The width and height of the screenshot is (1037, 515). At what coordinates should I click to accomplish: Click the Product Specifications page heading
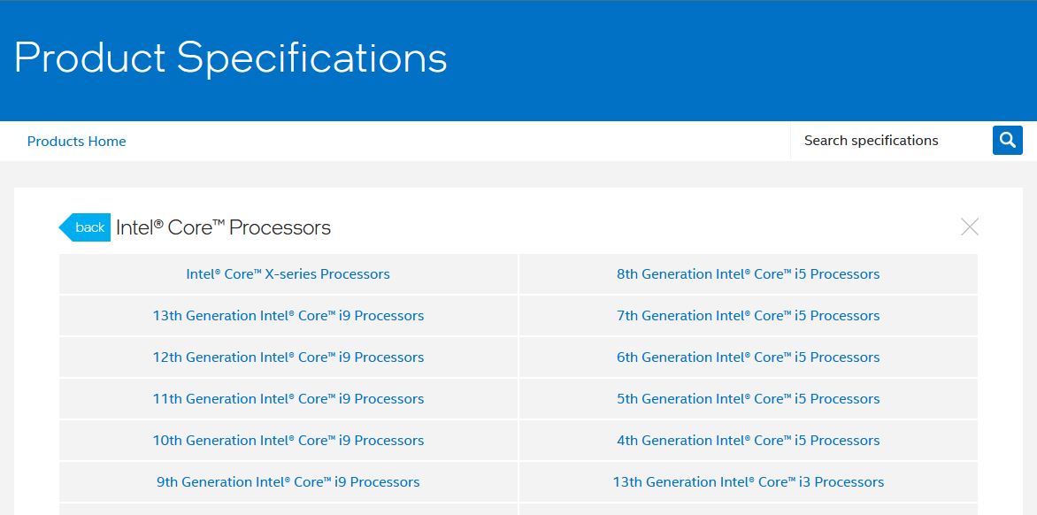tap(228, 58)
